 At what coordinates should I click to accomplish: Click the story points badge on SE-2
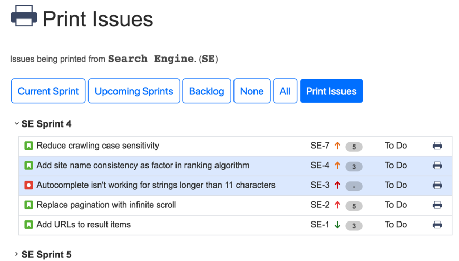coord(354,206)
